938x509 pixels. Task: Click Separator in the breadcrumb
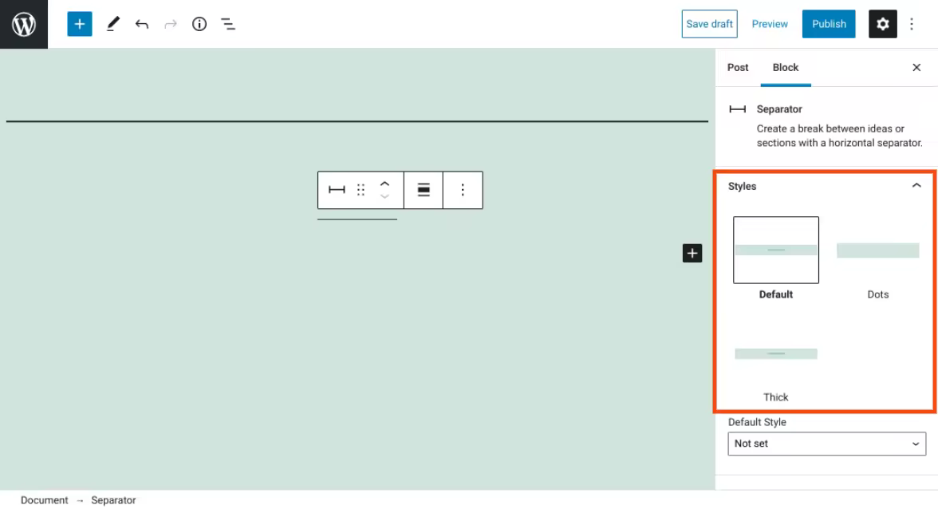coord(113,500)
